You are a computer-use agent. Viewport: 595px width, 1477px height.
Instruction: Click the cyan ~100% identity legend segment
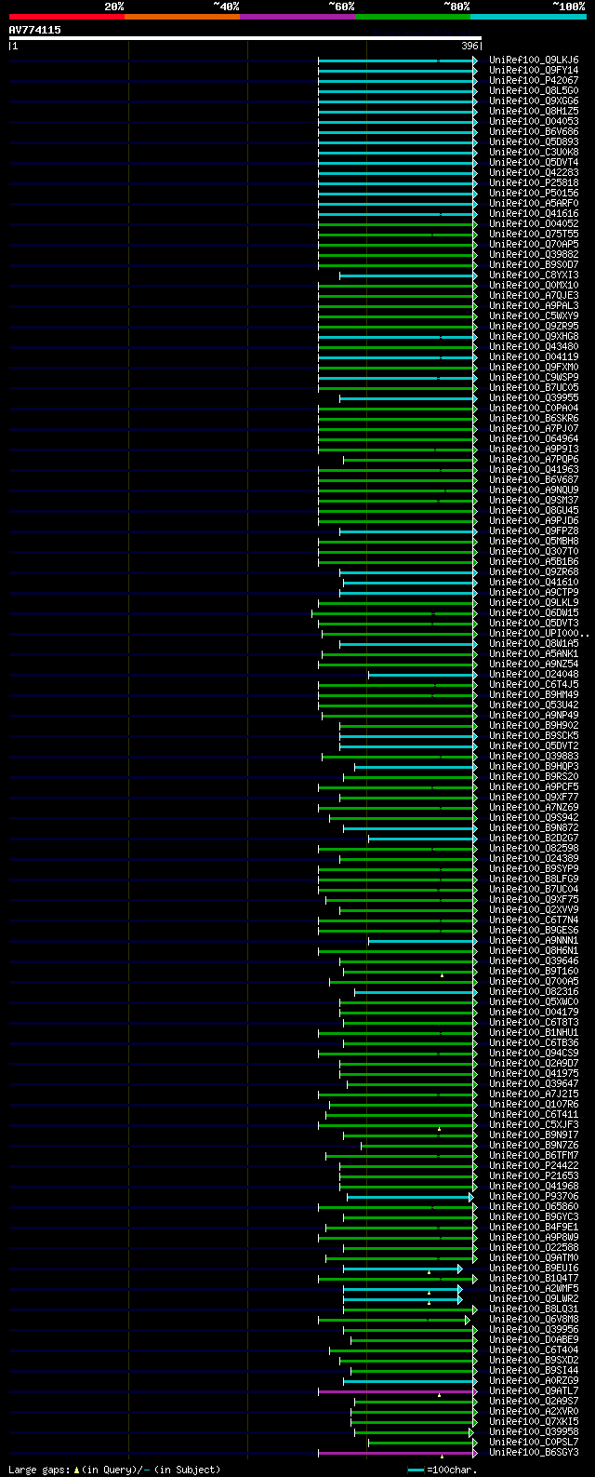[x=528, y=17]
